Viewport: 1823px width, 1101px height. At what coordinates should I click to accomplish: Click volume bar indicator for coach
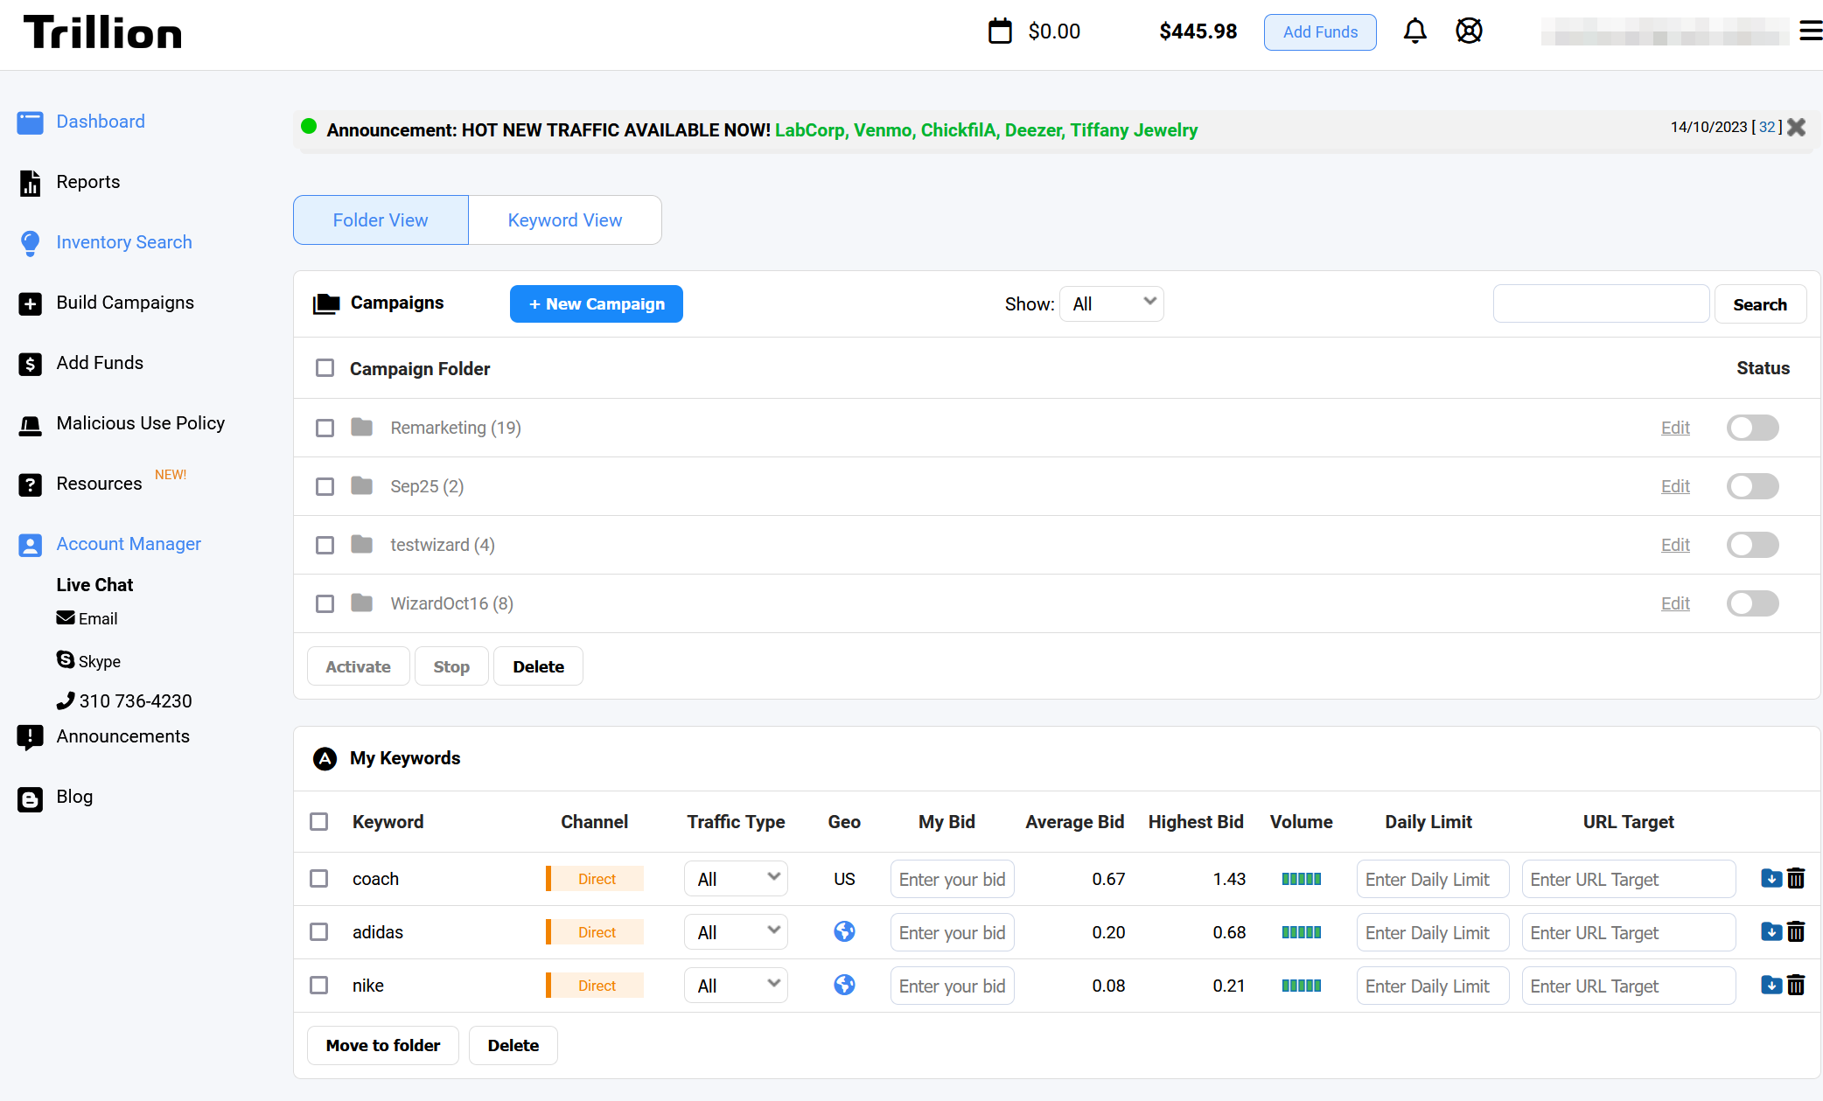1301,879
